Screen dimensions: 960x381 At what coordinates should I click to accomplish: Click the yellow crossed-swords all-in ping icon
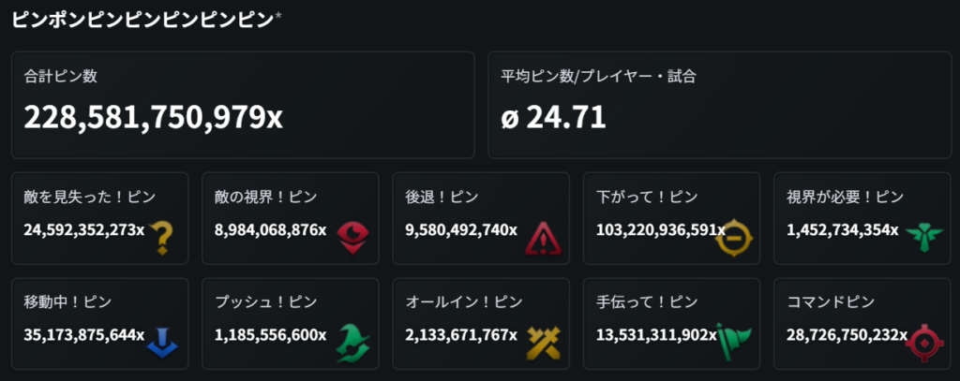[x=542, y=342]
